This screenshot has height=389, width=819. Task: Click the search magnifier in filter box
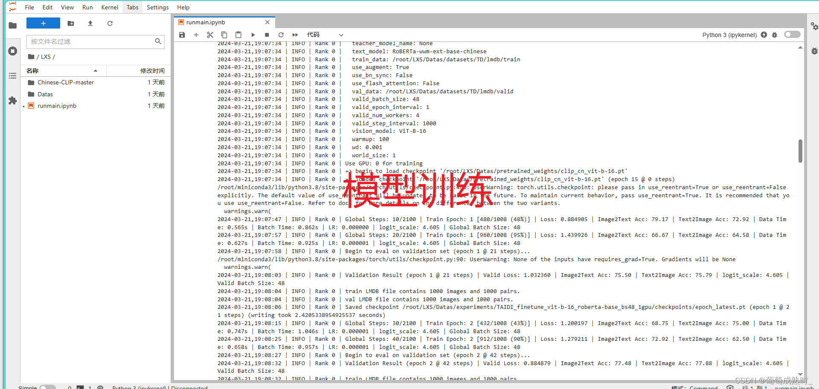pos(158,41)
